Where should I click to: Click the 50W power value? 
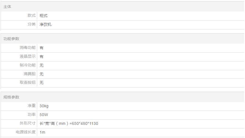(x=44, y=115)
